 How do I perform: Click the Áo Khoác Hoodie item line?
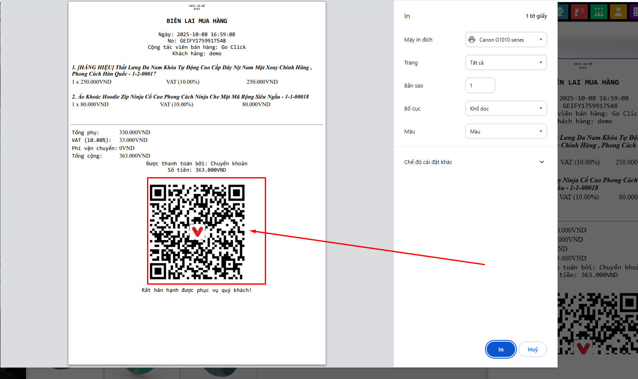click(190, 97)
